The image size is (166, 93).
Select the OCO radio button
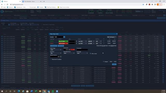tap(113, 61)
